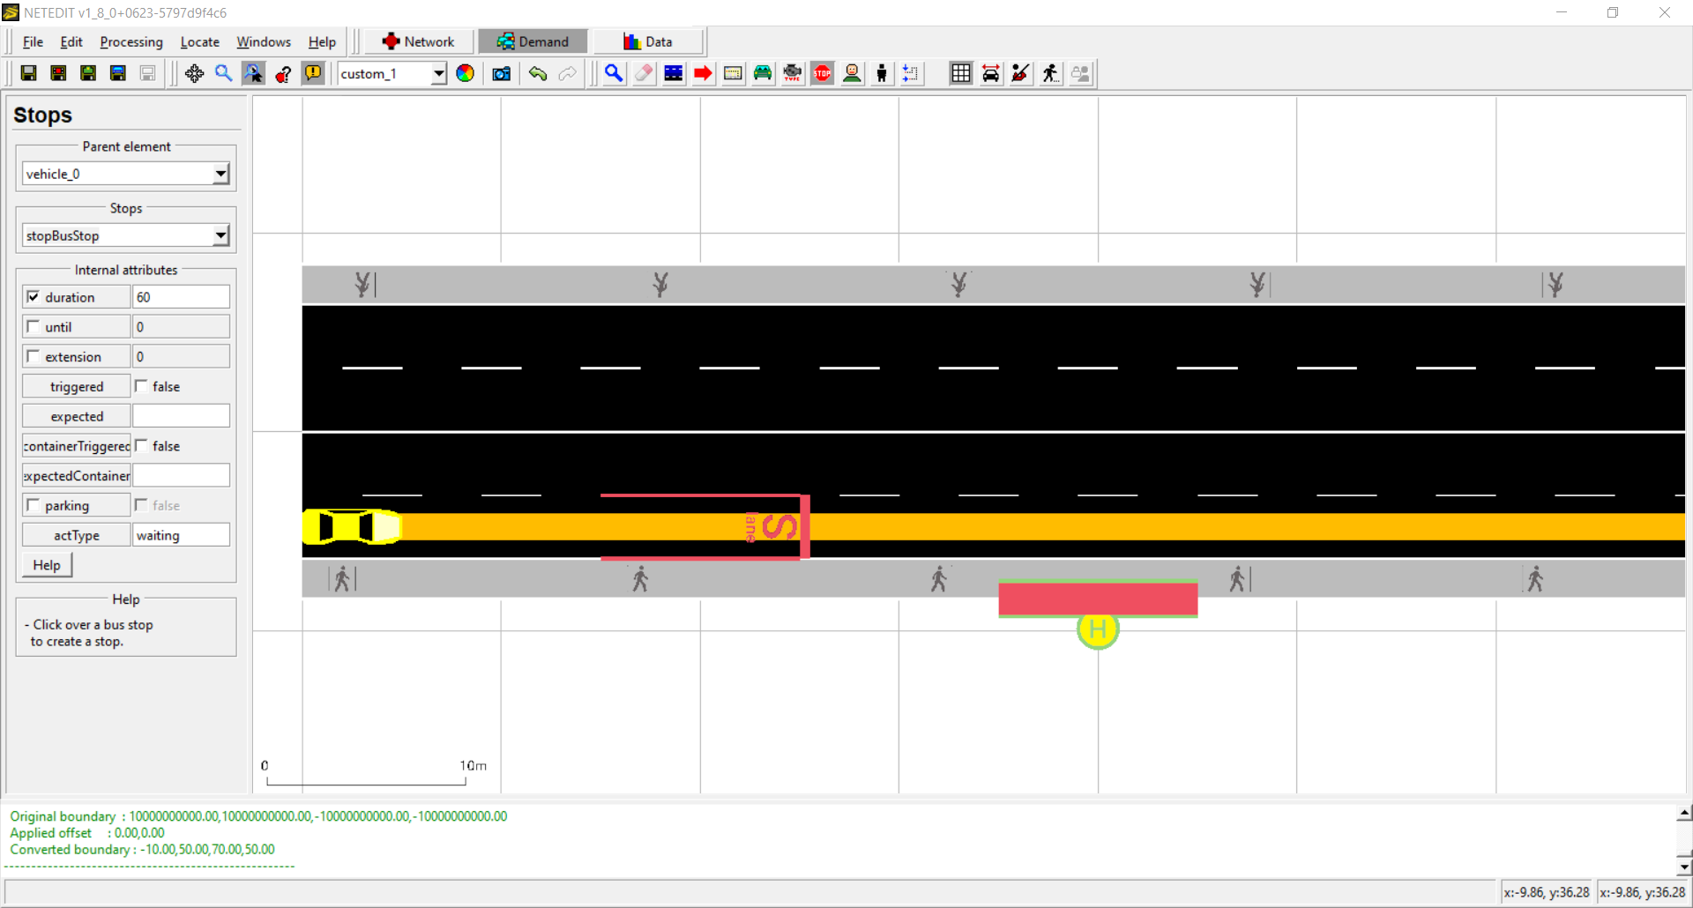Enable the parking checkbox
Viewport: 1693px width, 908px height.
point(34,505)
